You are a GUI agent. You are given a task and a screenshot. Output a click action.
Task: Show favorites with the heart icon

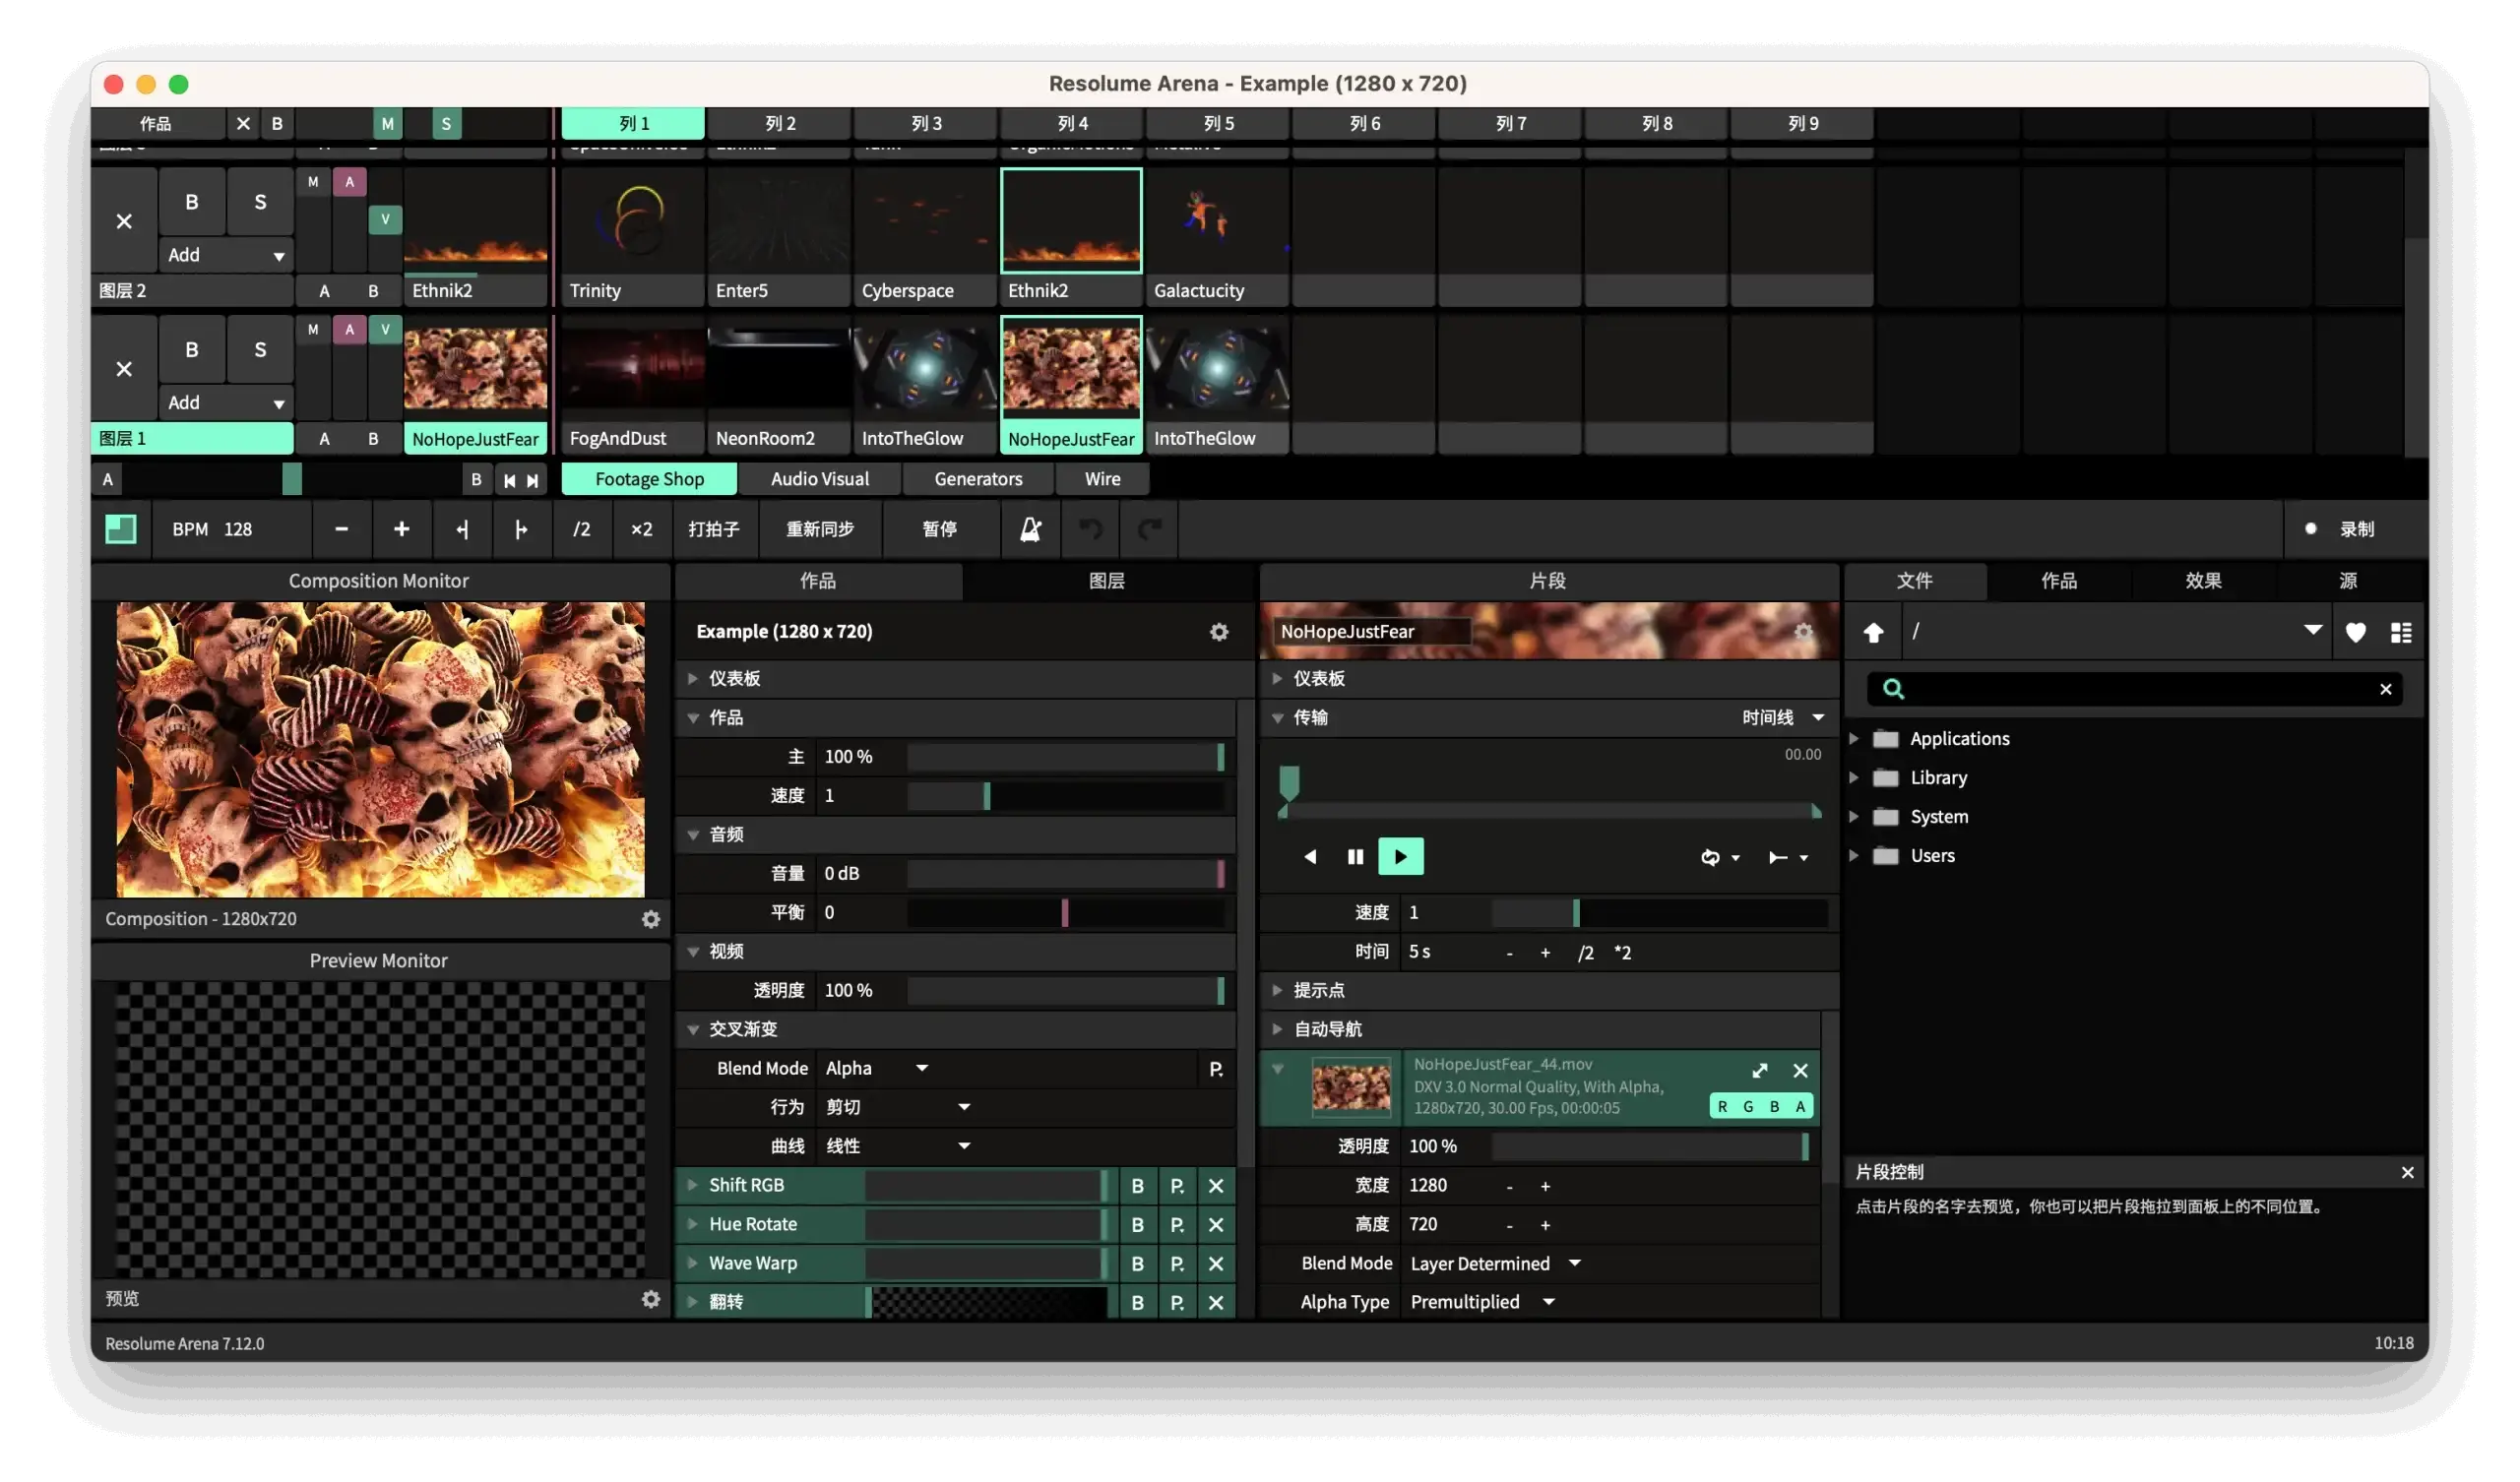pyautogui.click(x=2356, y=632)
